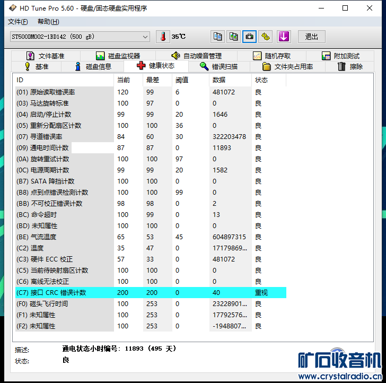
Task: Select the (07) 寻道错误率 row
Action: [x=151, y=137]
